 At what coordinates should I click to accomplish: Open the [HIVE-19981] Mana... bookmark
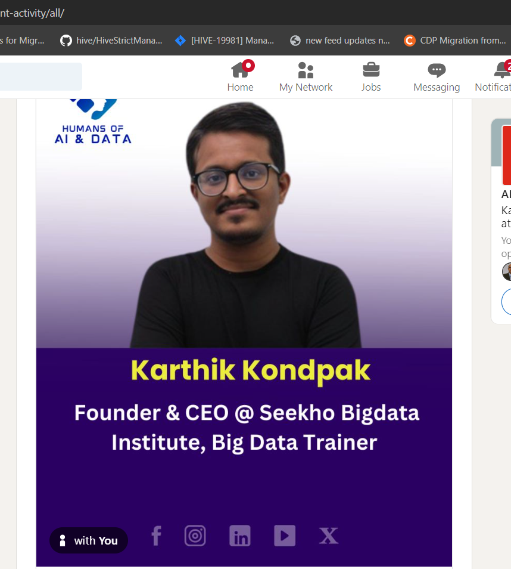tap(225, 41)
